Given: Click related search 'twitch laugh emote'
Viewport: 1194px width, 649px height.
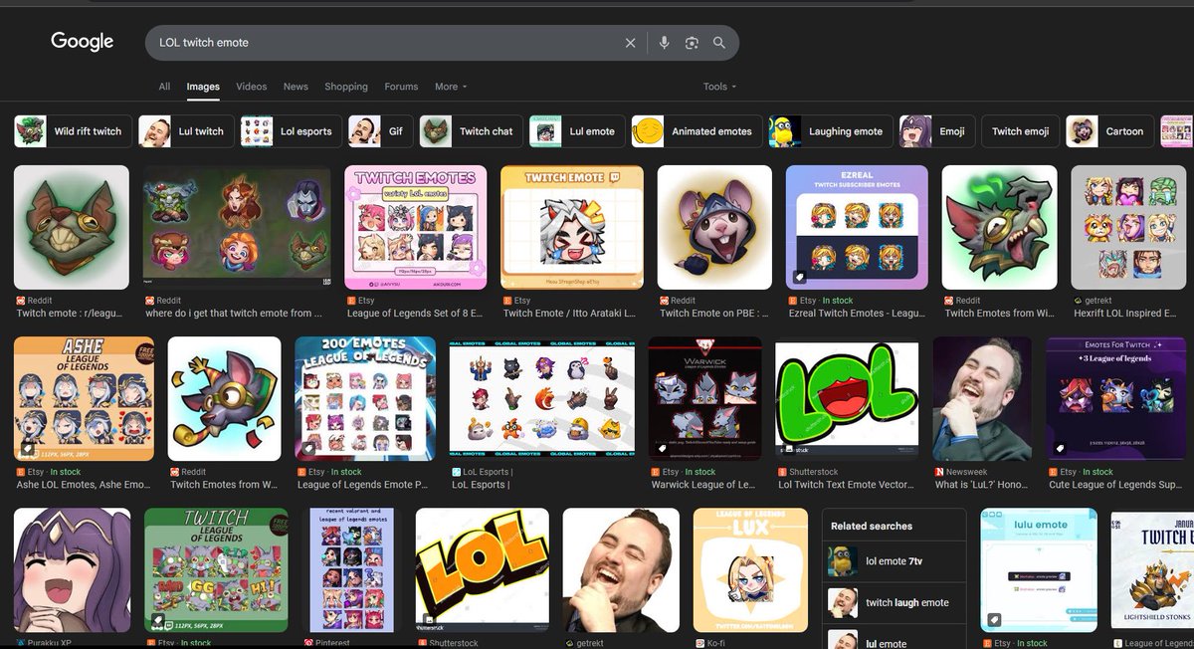Looking at the screenshot, I should (x=894, y=602).
